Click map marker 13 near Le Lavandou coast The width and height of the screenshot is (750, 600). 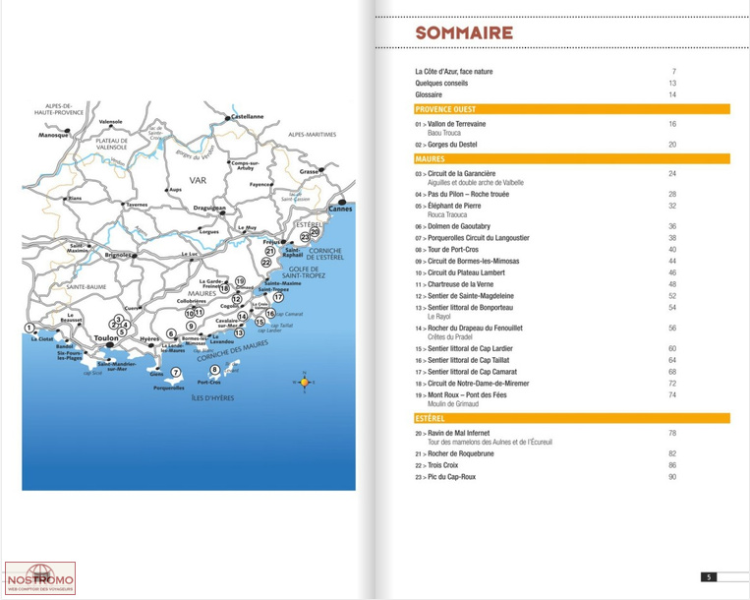pyautogui.click(x=239, y=332)
